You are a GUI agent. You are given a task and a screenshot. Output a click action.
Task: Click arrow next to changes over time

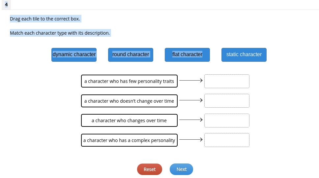click(x=191, y=120)
